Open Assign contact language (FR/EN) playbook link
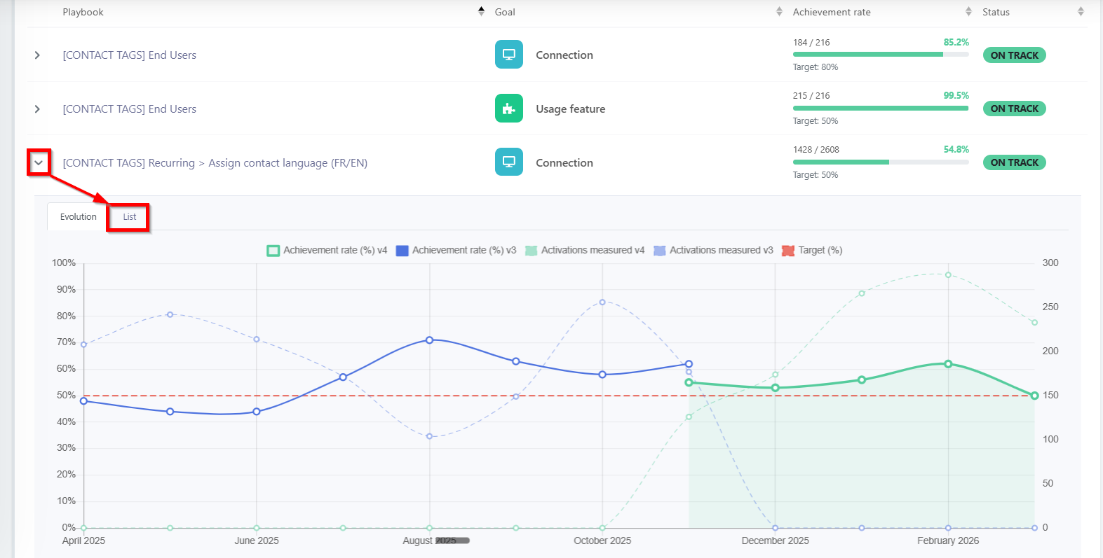 (x=287, y=163)
